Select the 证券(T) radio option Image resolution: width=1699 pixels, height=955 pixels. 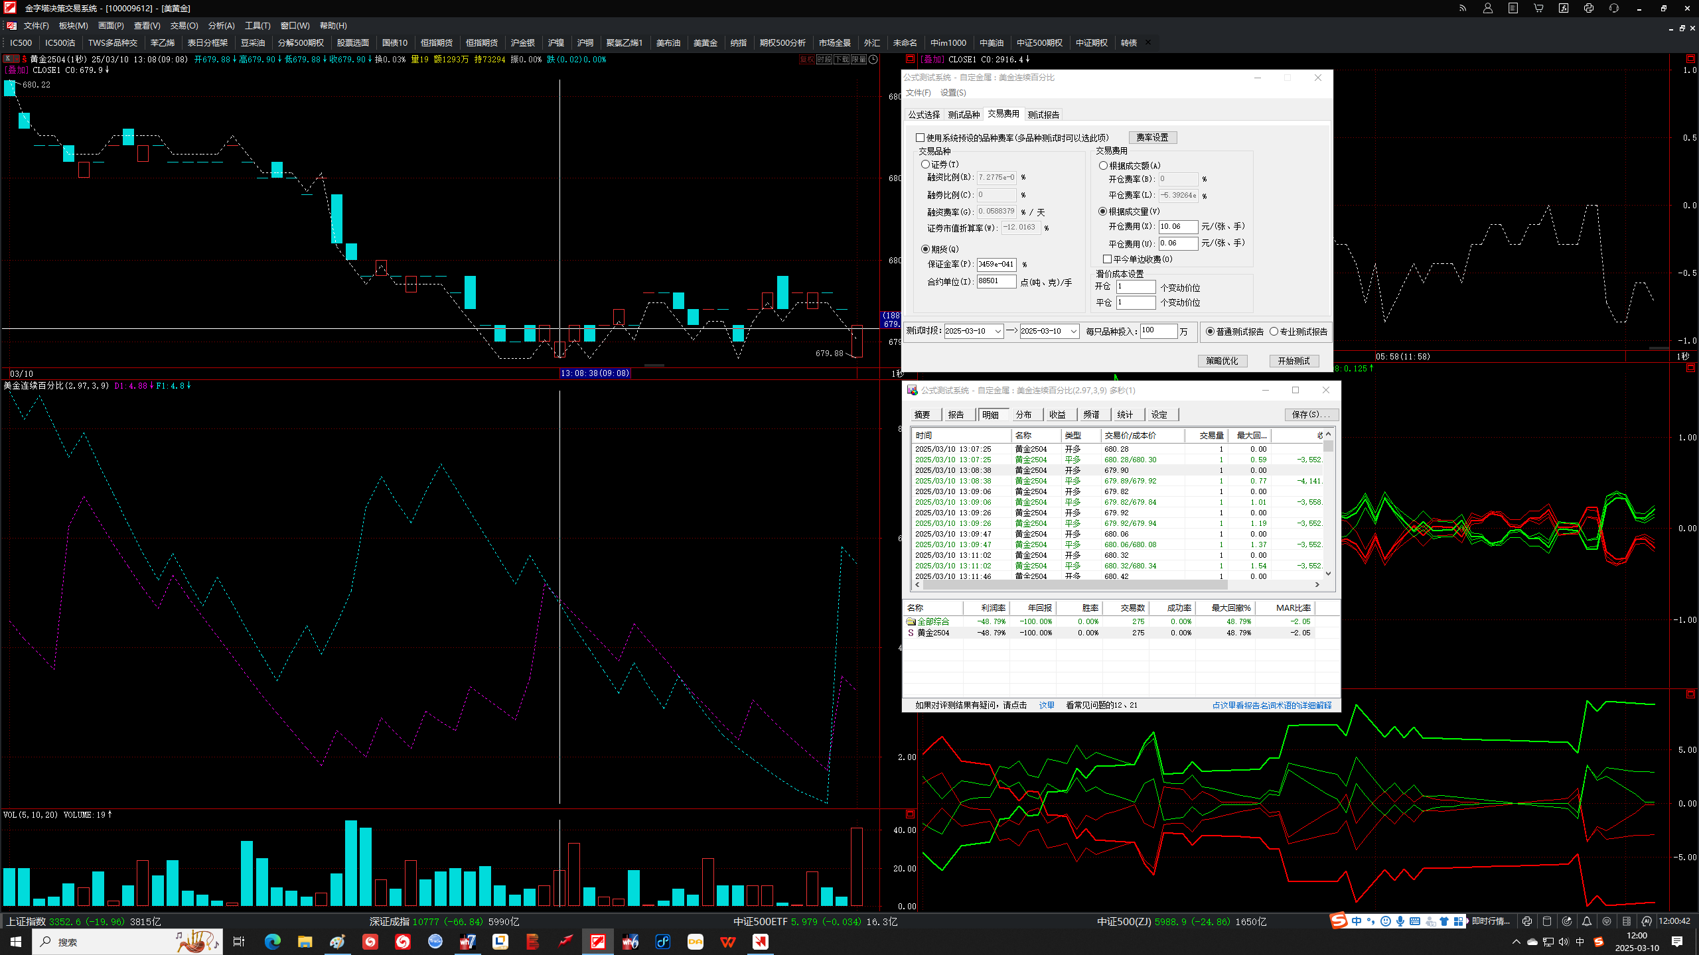pyautogui.click(x=925, y=164)
